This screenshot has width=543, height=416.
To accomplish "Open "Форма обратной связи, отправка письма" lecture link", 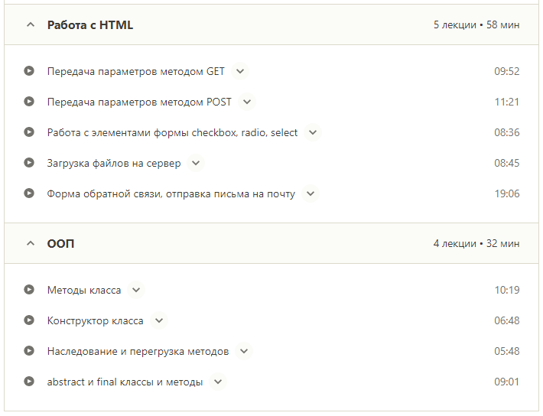I will coord(171,193).
